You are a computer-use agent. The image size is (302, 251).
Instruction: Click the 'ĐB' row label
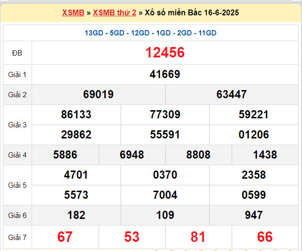coord(17,53)
